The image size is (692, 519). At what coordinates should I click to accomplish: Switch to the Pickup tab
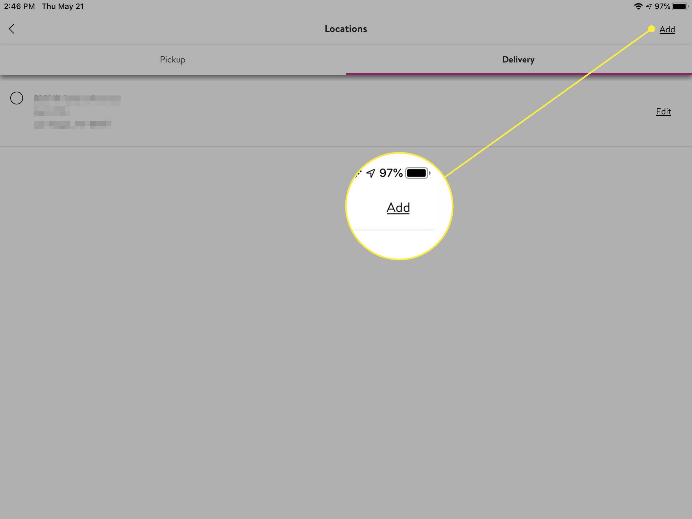pyautogui.click(x=172, y=59)
